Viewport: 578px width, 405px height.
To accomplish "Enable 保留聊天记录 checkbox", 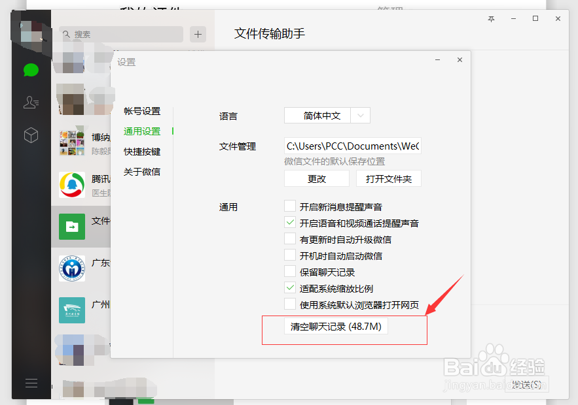I will click(x=290, y=272).
